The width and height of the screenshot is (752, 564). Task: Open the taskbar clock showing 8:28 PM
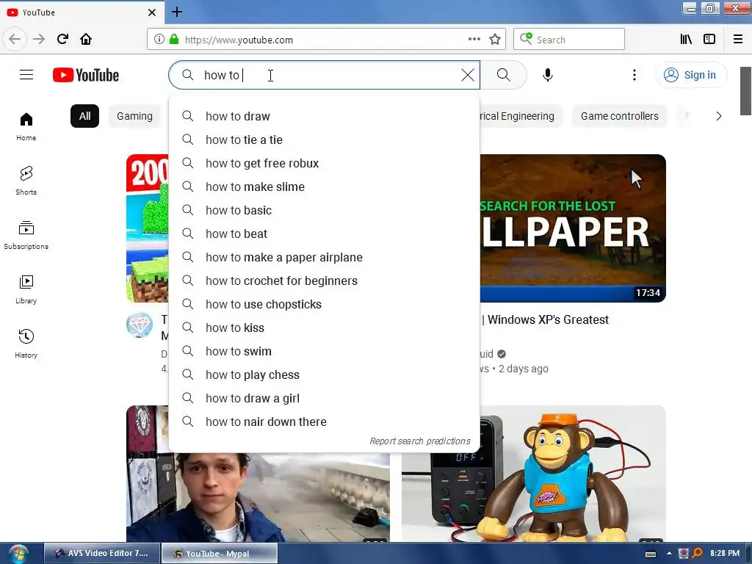coord(724,553)
